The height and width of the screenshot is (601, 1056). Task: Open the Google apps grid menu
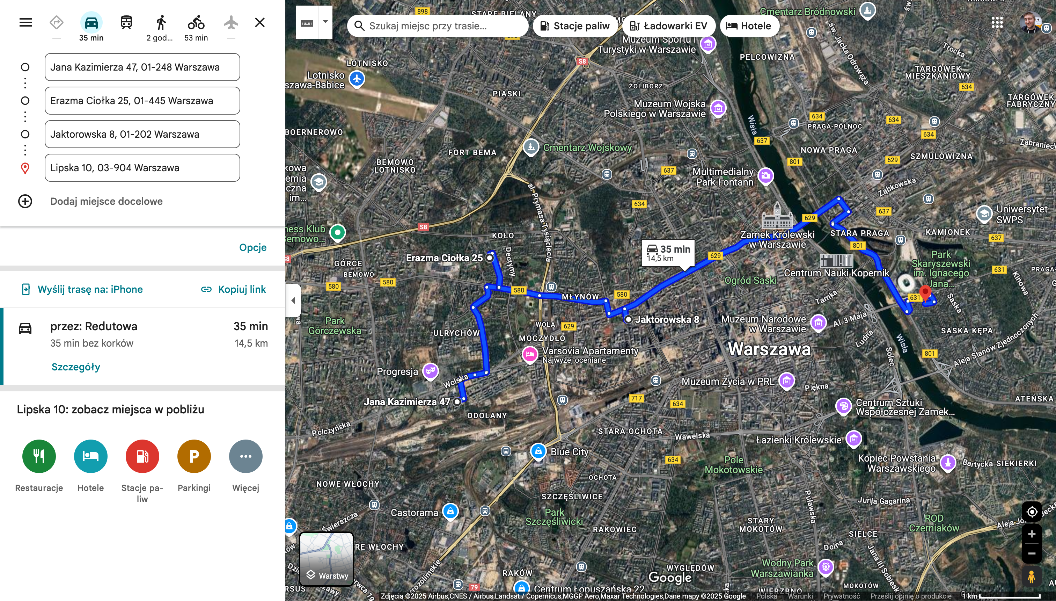coord(997,22)
